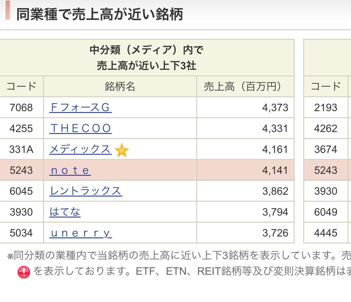Open the はてな stock page
Image resolution: width=351 pixels, height=302 pixels.
(64, 212)
